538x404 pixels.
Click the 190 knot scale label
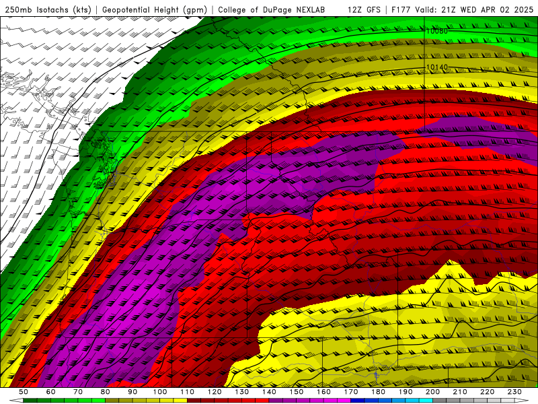click(x=406, y=392)
